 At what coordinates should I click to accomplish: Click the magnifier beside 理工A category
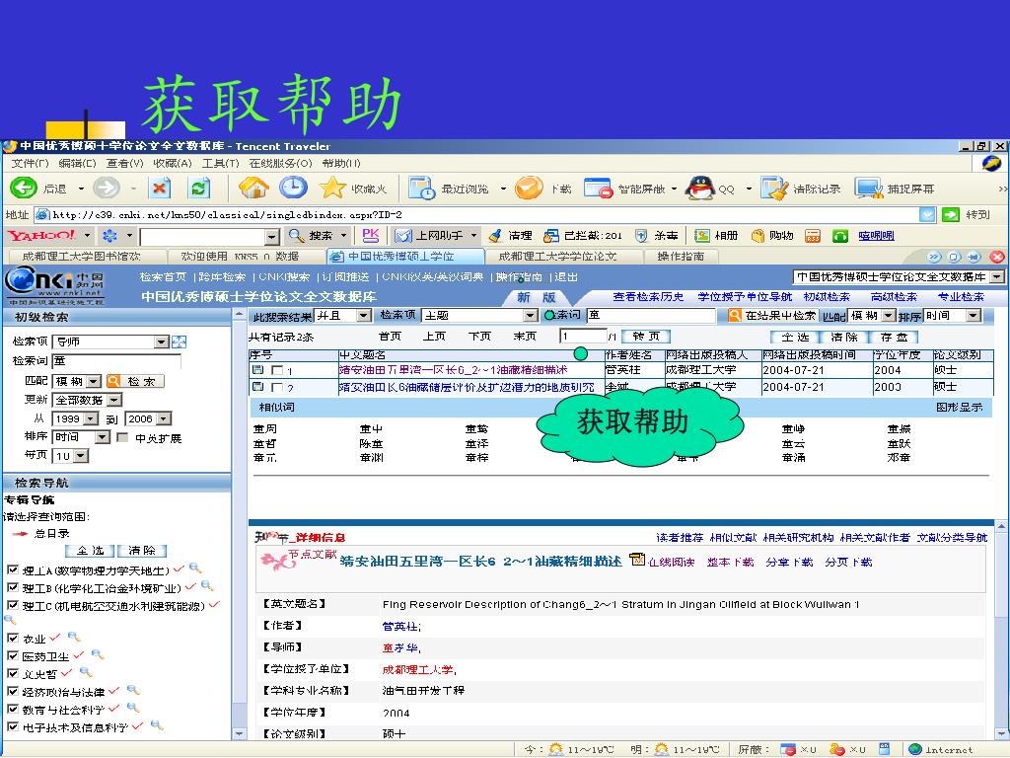click(x=194, y=568)
